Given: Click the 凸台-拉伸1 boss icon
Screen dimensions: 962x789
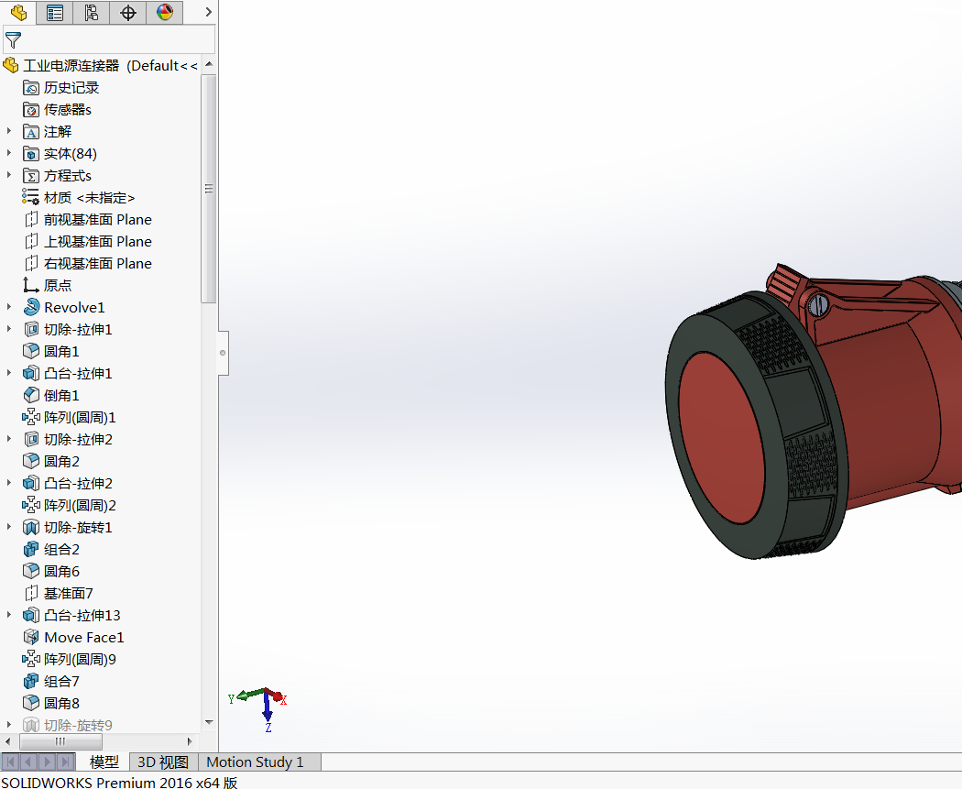Looking at the screenshot, I should click(30, 373).
